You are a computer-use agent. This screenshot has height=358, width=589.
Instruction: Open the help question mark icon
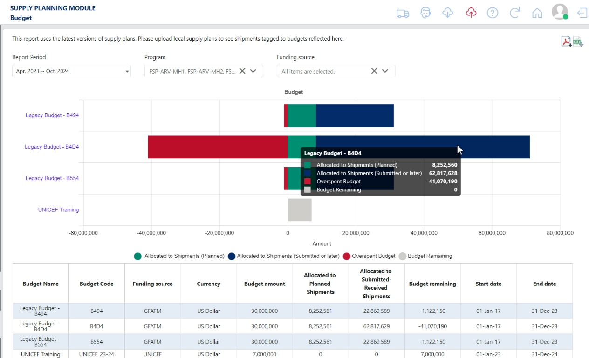[x=493, y=13]
